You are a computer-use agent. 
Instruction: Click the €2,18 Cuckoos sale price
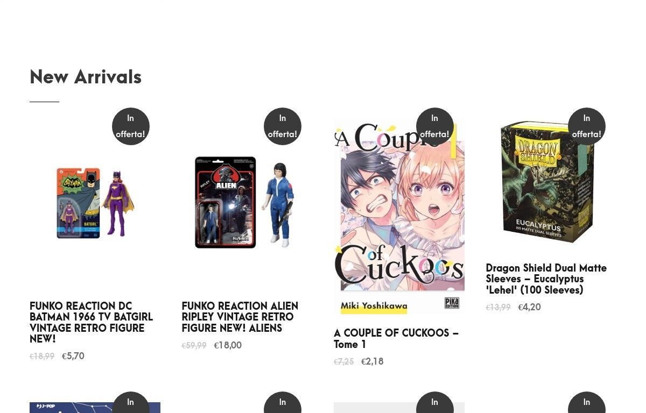tap(373, 362)
